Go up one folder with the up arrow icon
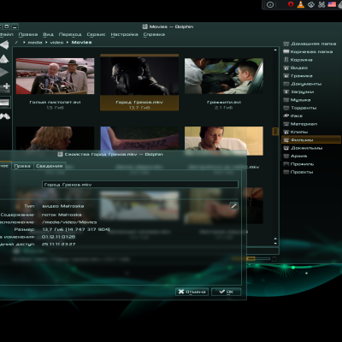The image size is (342, 342). pos(4,59)
